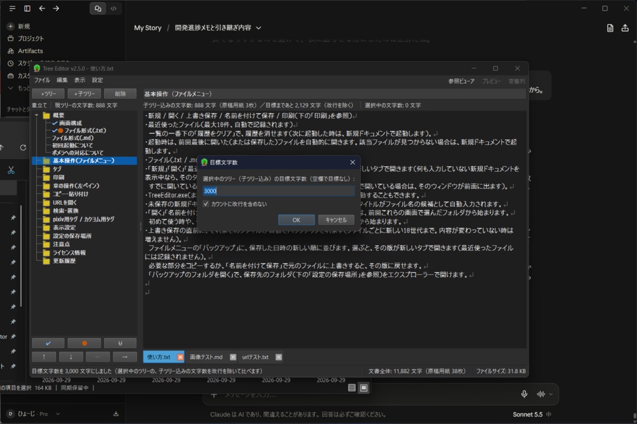Open Claude's hamburger menu

tap(12, 8)
